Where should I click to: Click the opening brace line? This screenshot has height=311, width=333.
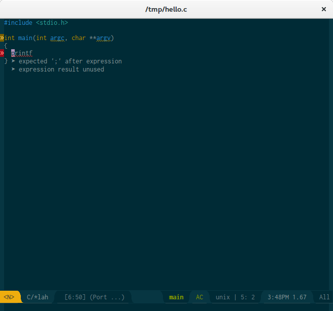[x=6, y=46]
